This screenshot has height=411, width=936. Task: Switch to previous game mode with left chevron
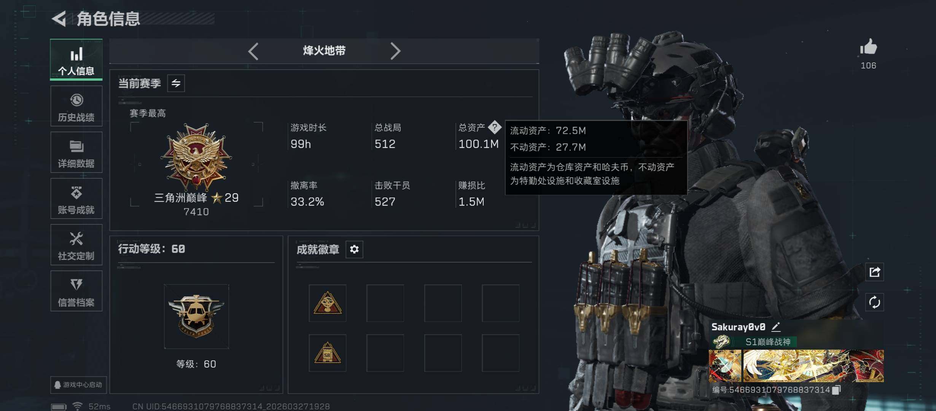[253, 51]
